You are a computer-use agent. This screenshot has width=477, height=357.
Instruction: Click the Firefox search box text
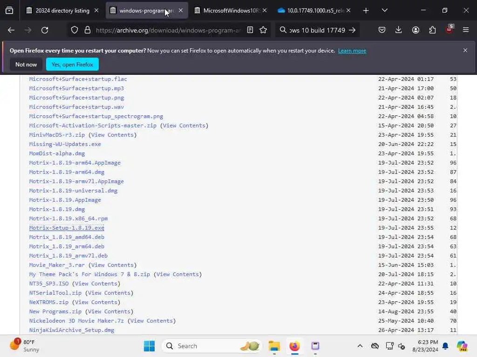click(317, 30)
